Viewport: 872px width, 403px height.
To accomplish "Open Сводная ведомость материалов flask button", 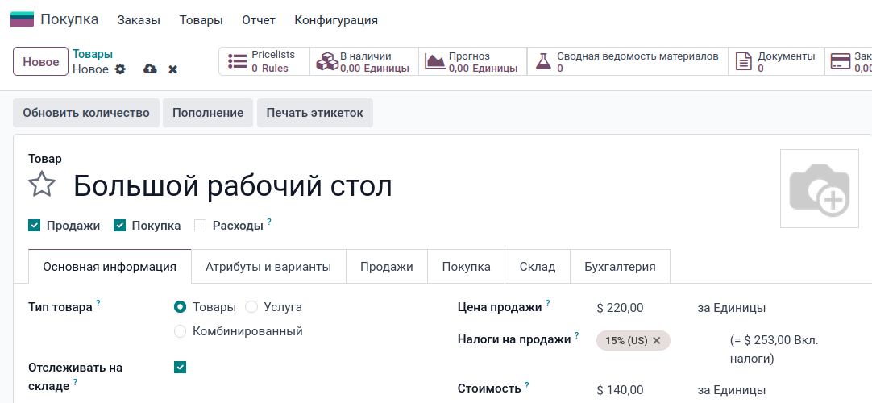I will tap(627, 61).
